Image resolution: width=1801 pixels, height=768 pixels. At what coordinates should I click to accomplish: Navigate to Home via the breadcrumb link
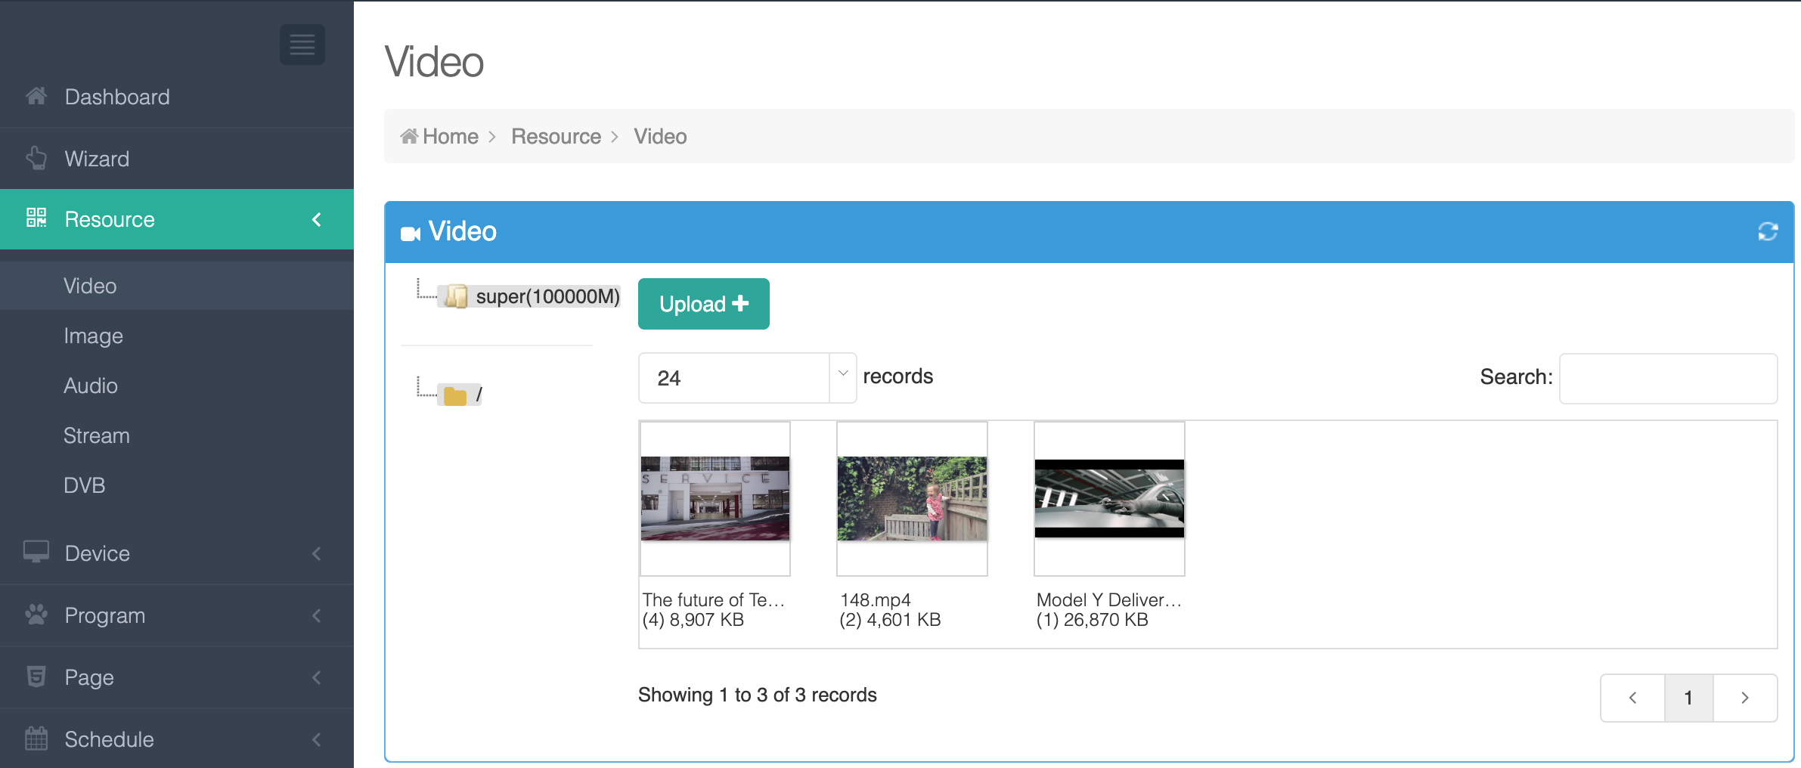pos(439,136)
